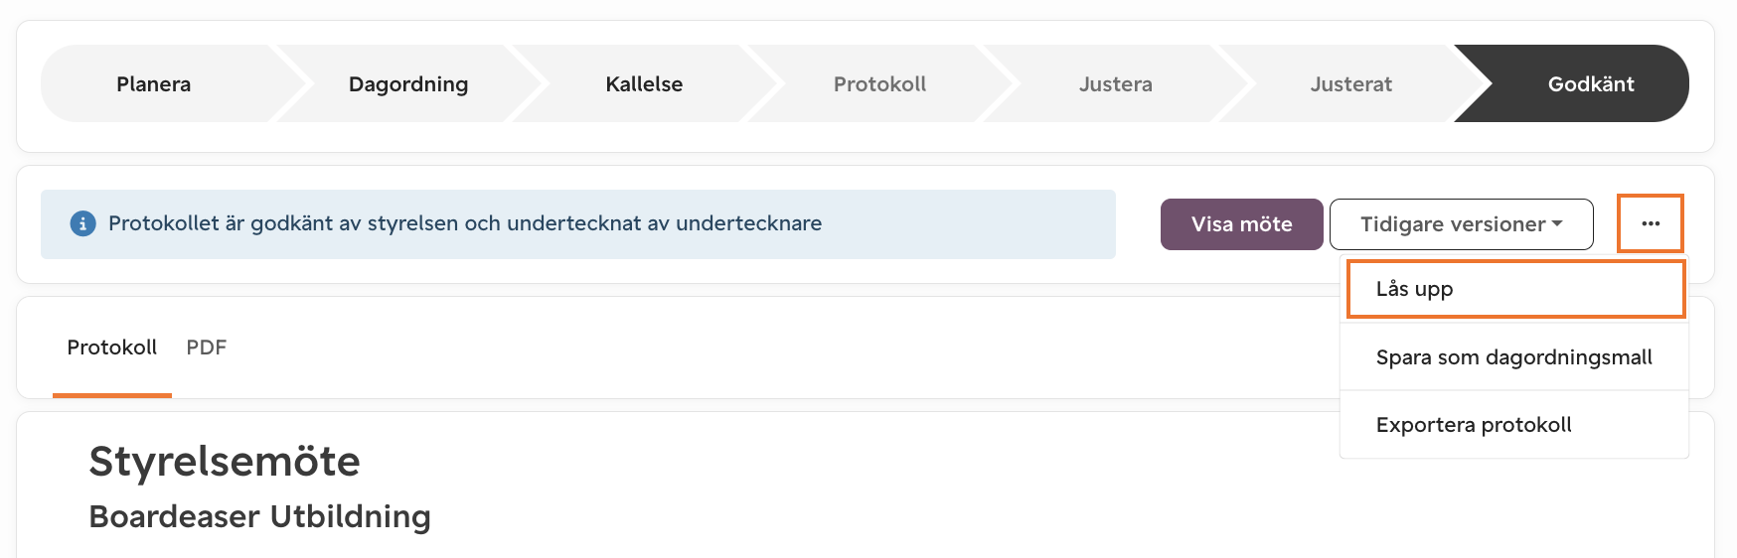Viewport: 1737px width, 558px height.
Task: Click the Styrelsemöte heading
Action: 225,462
